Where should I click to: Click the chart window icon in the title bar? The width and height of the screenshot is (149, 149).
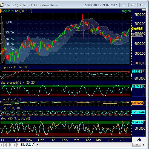click(2, 5)
